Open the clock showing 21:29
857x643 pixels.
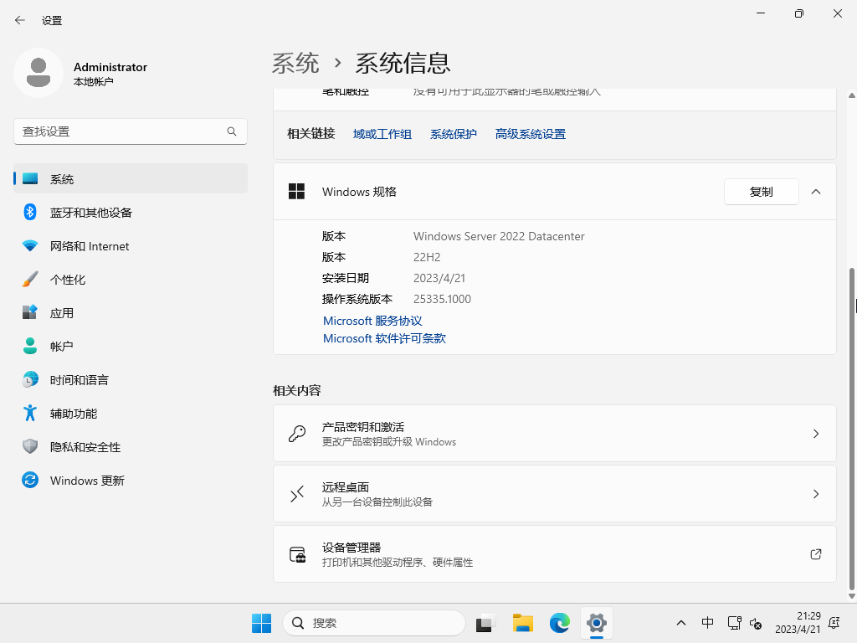(x=798, y=623)
